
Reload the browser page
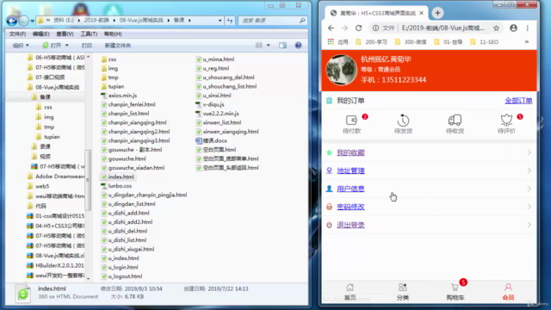click(358, 28)
